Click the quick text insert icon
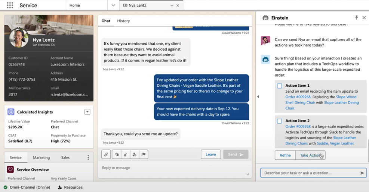The image size is (369, 192). [117, 154]
